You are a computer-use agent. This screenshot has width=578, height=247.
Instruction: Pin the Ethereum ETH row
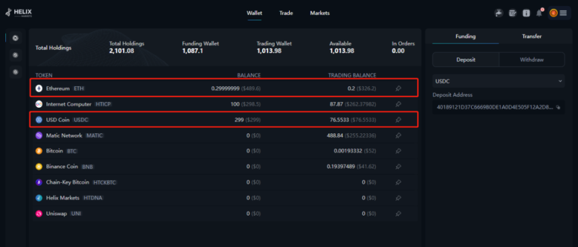[x=398, y=89]
